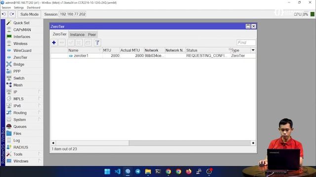Click the right scroll arrow in ZeroTier window

point(253,143)
